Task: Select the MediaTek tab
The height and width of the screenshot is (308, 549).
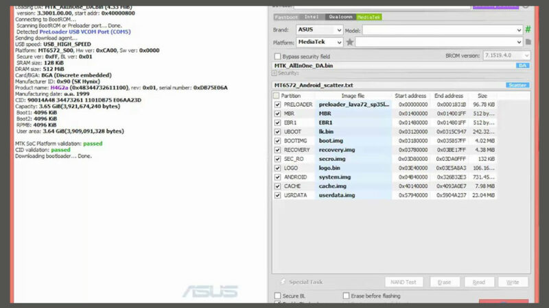Action: [x=369, y=16]
